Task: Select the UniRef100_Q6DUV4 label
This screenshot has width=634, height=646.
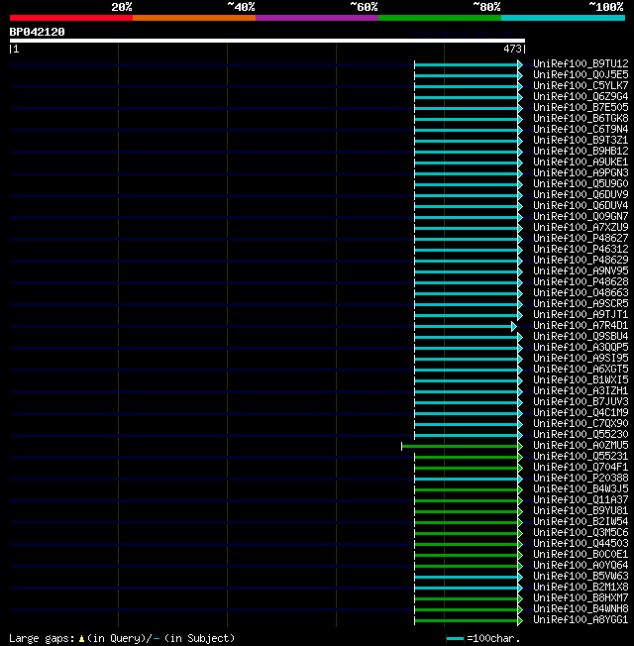Action: pyautogui.click(x=581, y=205)
